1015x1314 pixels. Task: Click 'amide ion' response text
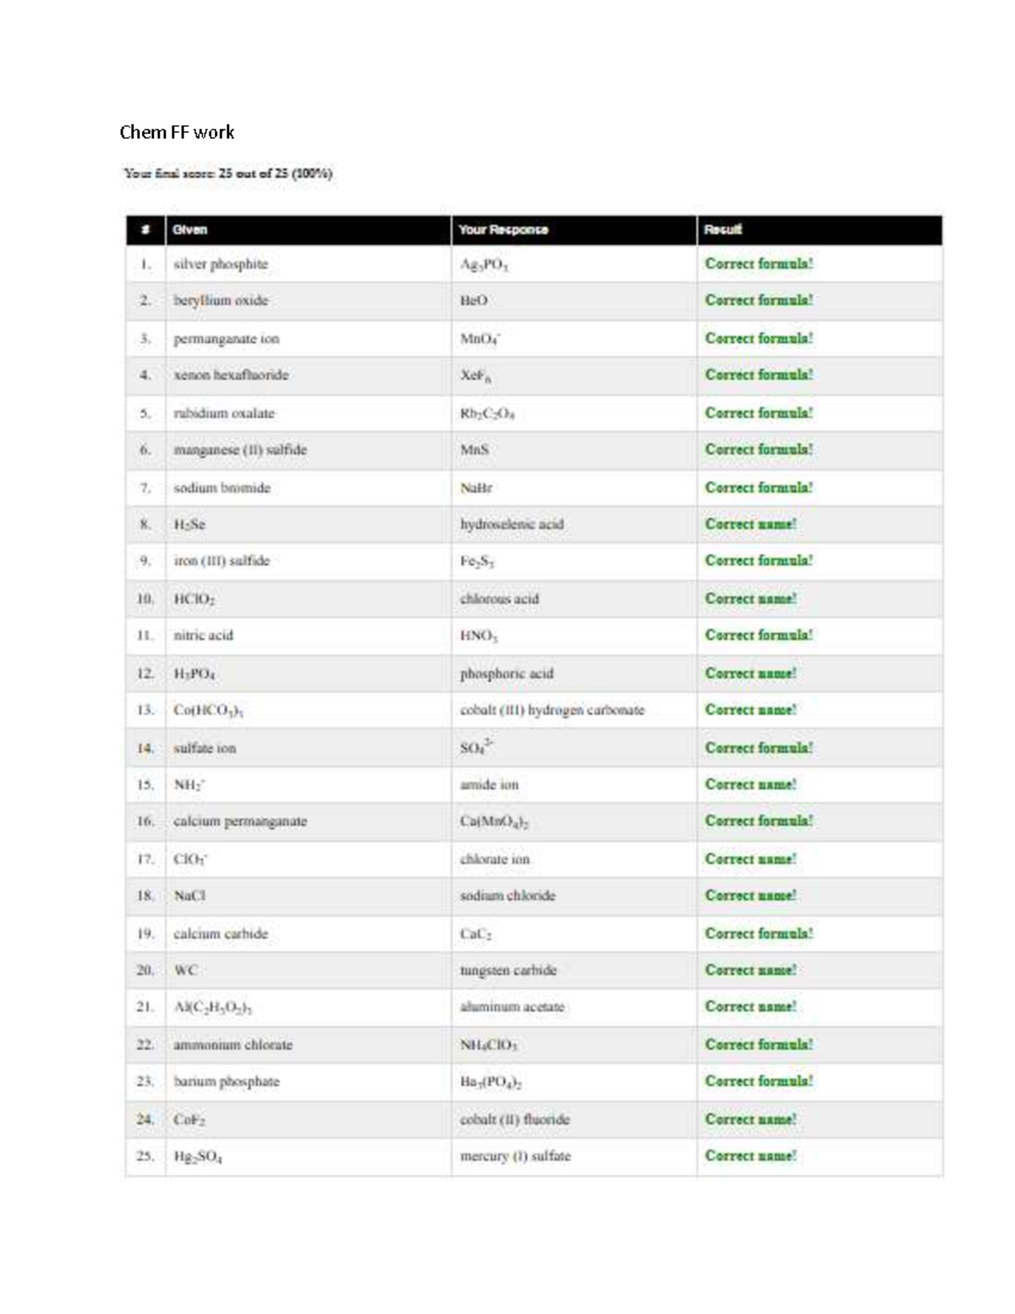[489, 785]
